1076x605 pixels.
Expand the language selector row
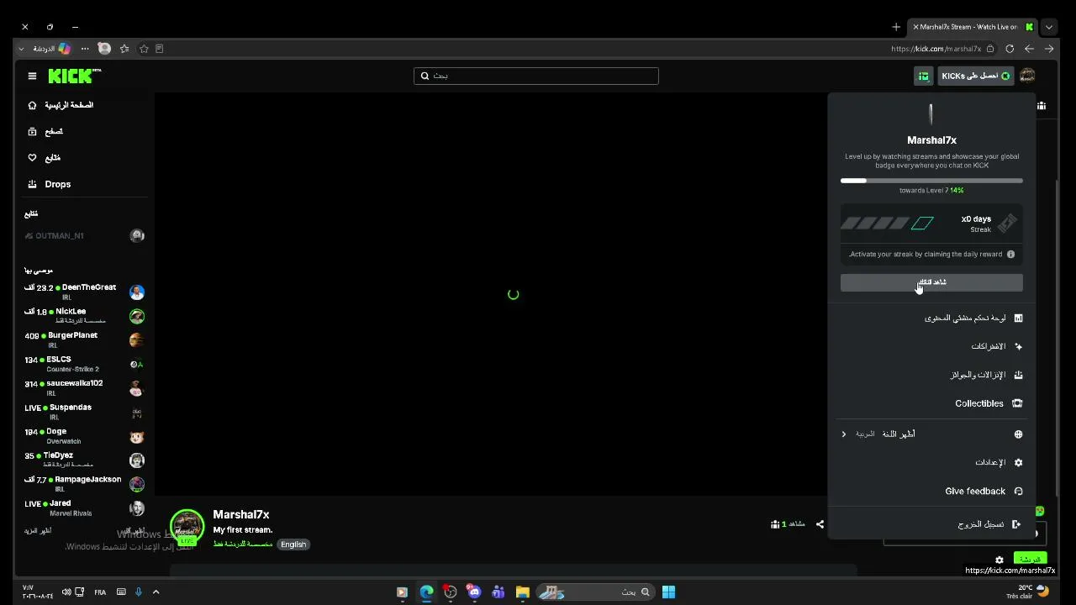tap(931, 434)
